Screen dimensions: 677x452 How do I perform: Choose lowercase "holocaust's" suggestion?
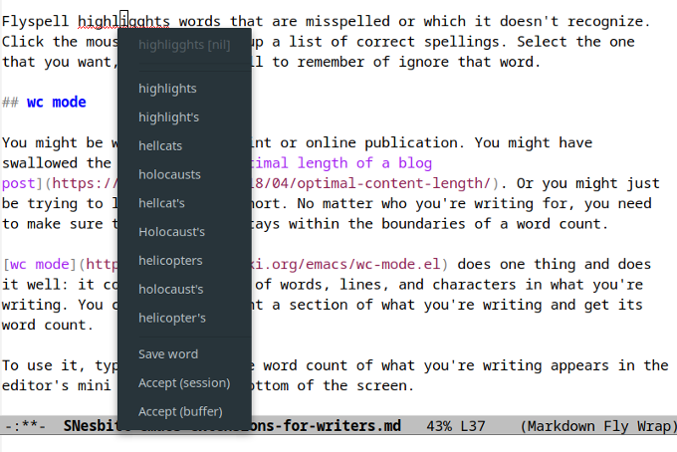coord(171,290)
